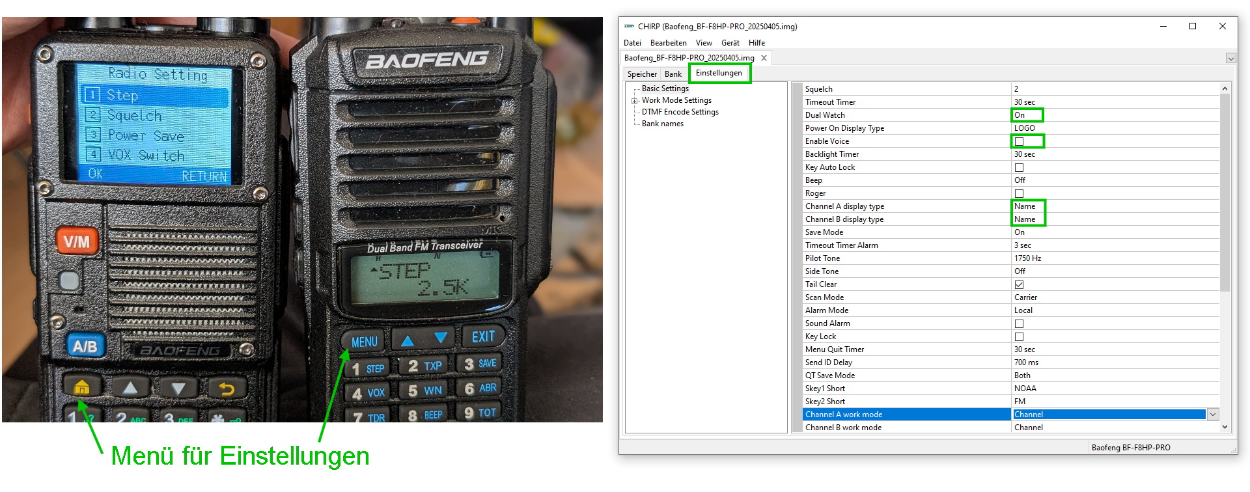This screenshot has width=1250, height=492.
Task: Click the Squelch value field
Action: tap(1107, 89)
